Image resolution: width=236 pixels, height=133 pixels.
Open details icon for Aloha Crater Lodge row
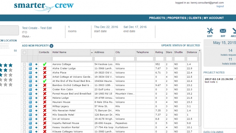(30, 68)
